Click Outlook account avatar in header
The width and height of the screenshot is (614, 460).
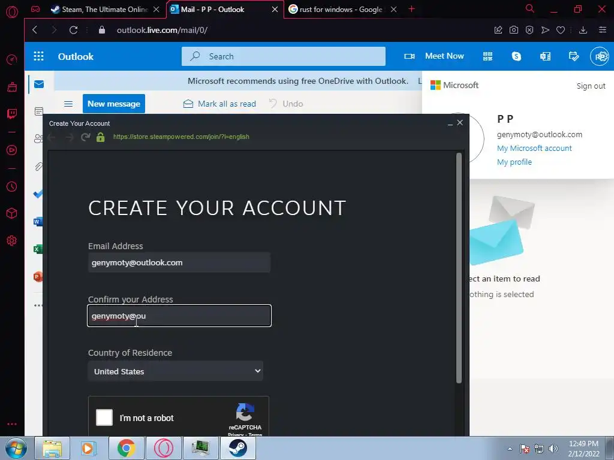pyautogui.click(x=600, y=56)
